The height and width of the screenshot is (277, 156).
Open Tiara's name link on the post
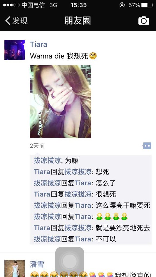pyautogui.click(x=38, y=44)
